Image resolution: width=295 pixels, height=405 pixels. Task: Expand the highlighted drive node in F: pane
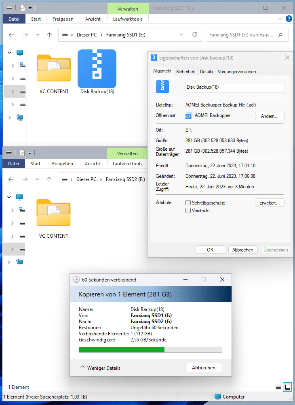[12, 249]
